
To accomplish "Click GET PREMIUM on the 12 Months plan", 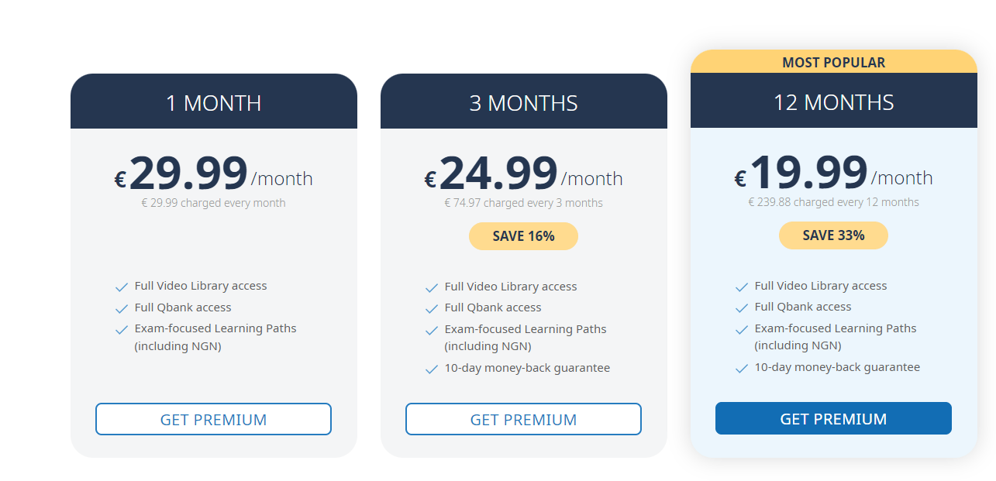I will tap(833, 417).
